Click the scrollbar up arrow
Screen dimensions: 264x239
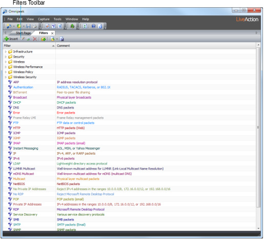pos(258,45)
